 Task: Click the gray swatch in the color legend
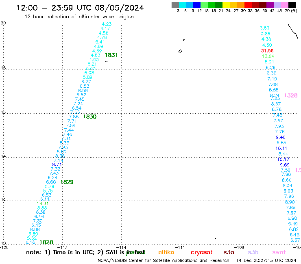[175, 5]
